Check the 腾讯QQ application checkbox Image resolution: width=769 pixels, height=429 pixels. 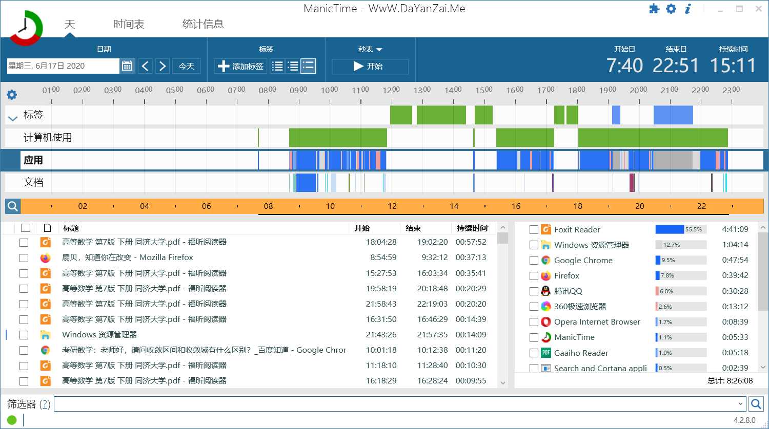pyautogui.click(x=534, y=291)
